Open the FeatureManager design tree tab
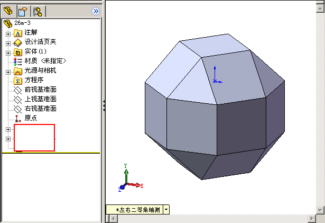 (8, 11)
